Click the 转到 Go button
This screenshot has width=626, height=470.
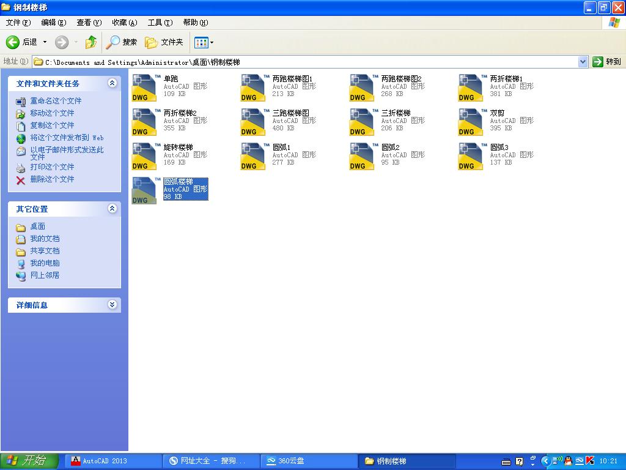coord(607,62)
